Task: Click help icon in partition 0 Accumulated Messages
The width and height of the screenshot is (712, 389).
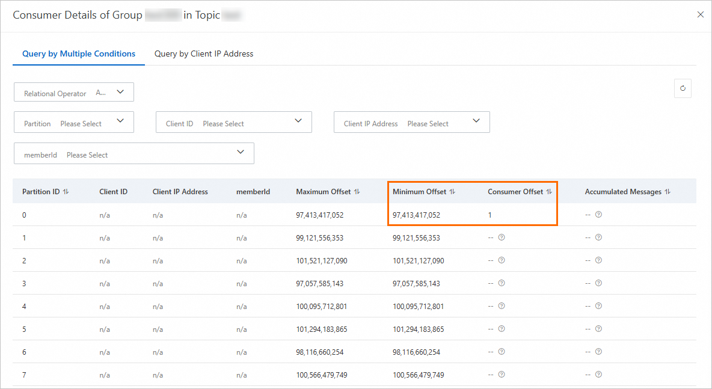Action: coord(598,214)
